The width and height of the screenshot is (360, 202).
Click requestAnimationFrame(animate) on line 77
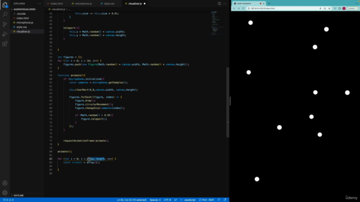tap(86, 141)
